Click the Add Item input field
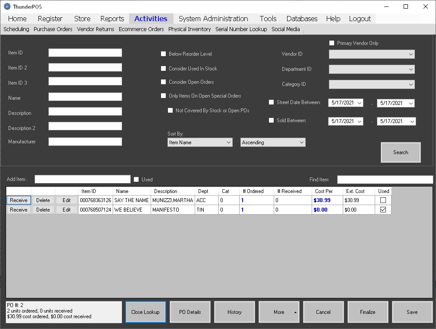 [x=82, y=179]
